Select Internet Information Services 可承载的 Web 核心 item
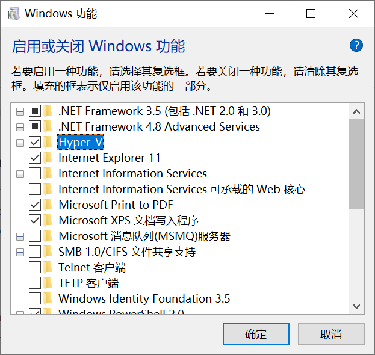Screen dimensions: 375x355 [x=181, y=190]
